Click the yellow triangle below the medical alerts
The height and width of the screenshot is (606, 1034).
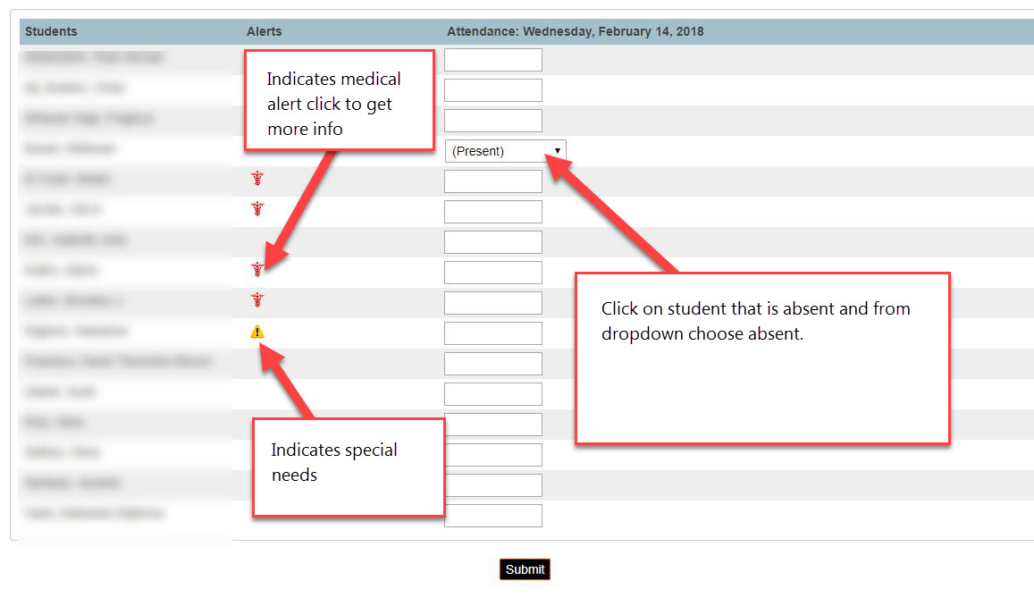coord(257,331)
